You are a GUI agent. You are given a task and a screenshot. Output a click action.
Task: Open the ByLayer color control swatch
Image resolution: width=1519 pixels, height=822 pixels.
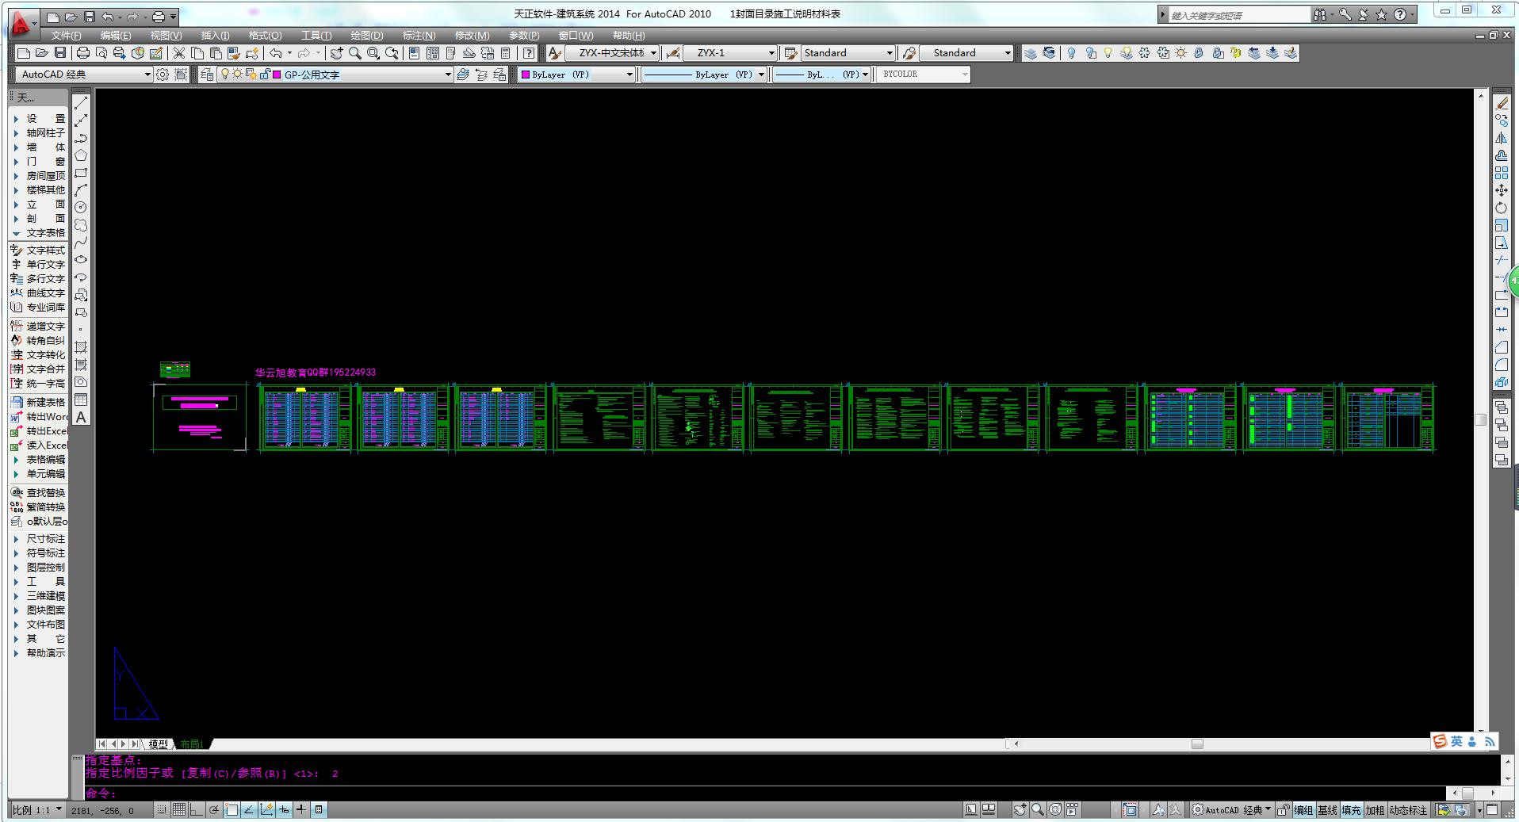(577, 75)
